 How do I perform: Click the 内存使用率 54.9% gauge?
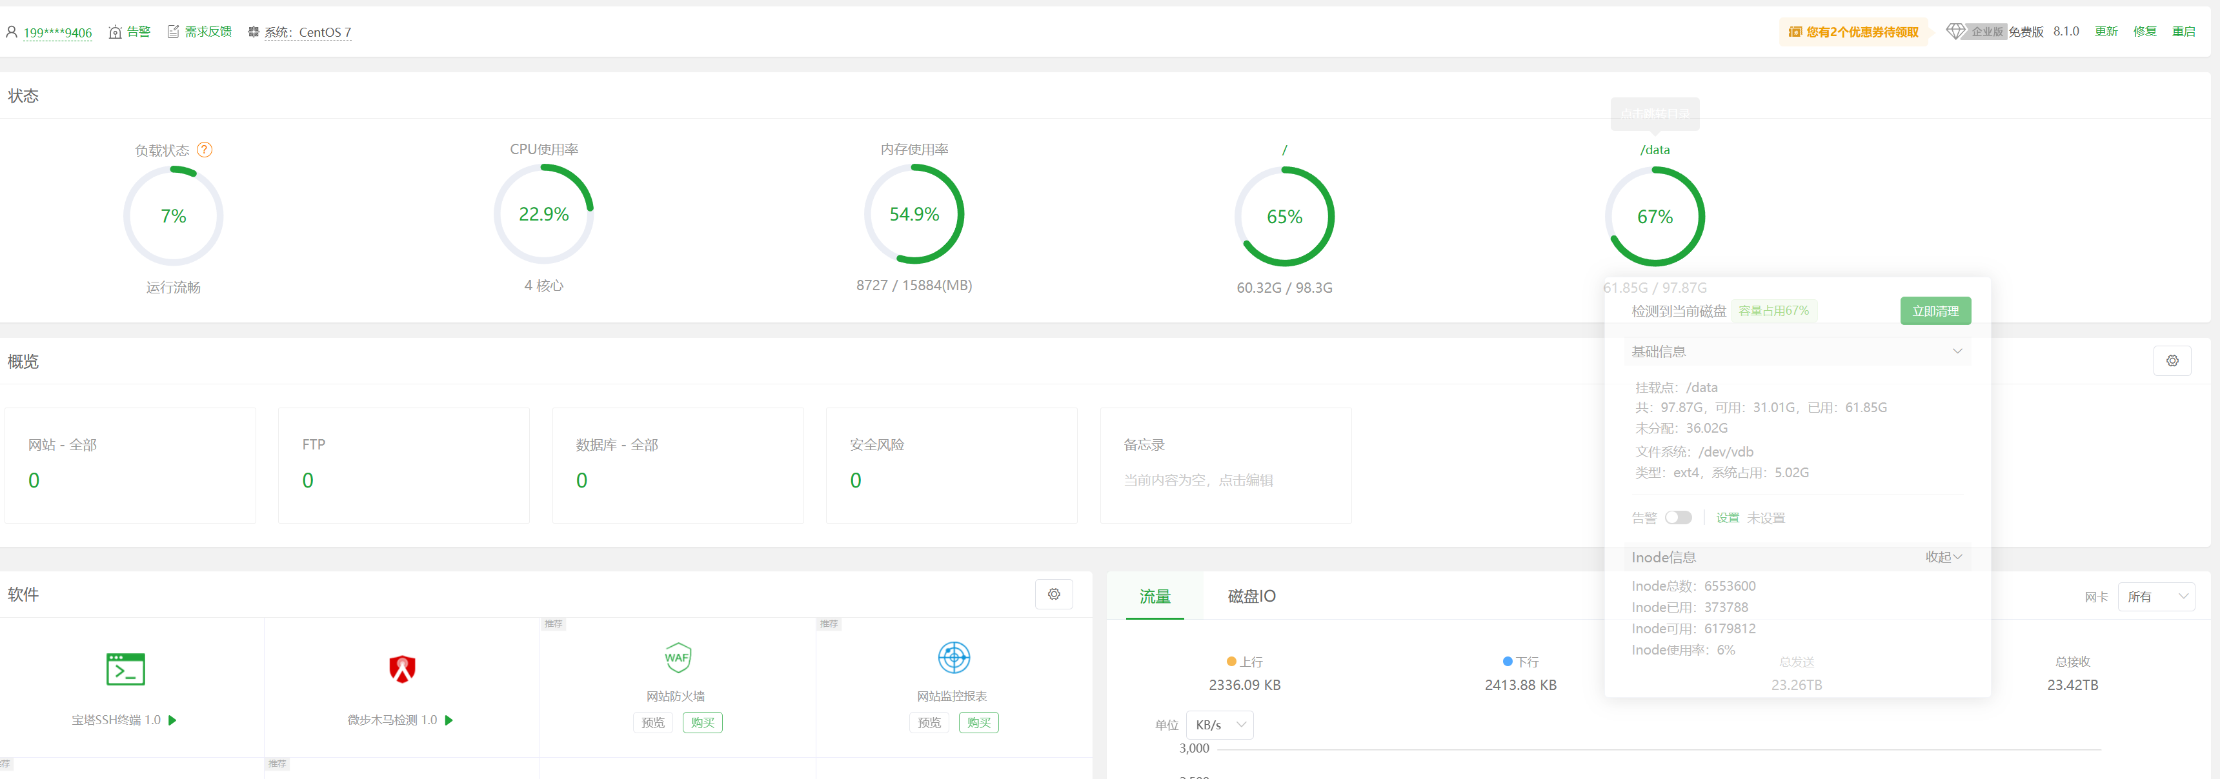pos(914,213)
